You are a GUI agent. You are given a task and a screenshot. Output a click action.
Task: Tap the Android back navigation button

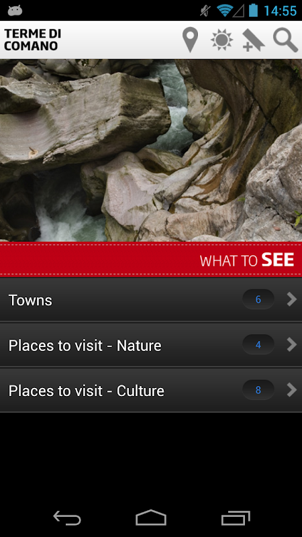pos(67,518)
